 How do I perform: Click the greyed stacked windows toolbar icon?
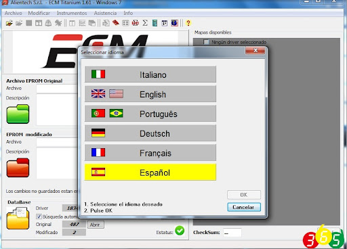92,23
